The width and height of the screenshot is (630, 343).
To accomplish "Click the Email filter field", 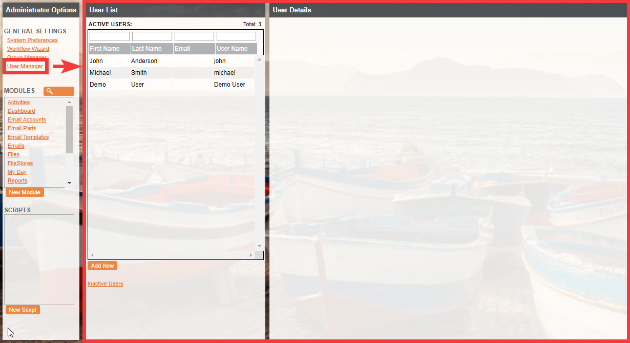I will [194, 36].
